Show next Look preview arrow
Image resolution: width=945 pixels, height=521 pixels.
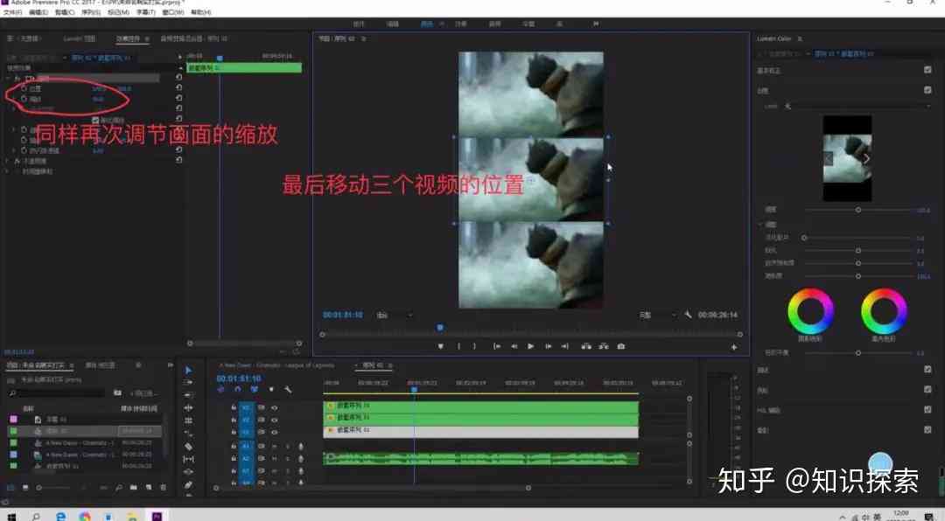(x=866, y=158)
